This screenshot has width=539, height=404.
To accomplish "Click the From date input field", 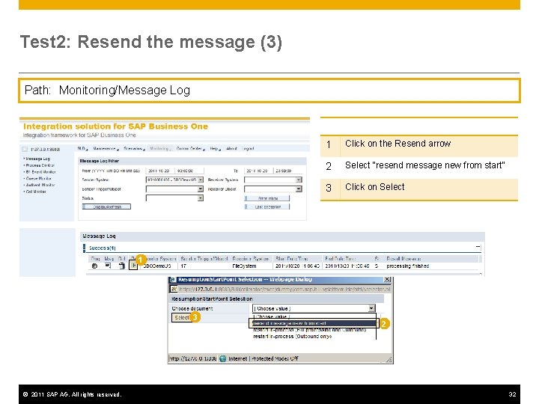I will pyautogui.click(x=160, y=171).
